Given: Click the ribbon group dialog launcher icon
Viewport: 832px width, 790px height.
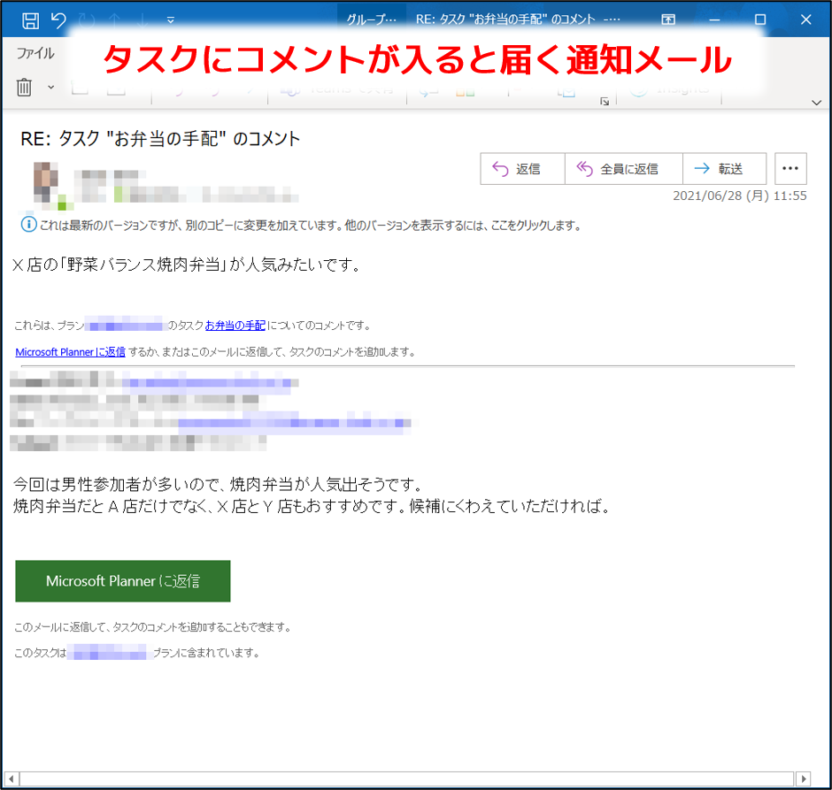Looking at the screenshot, I should 605,101.
